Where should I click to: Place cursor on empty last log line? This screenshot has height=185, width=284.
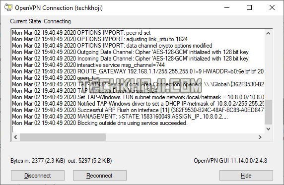pos(138,129)
